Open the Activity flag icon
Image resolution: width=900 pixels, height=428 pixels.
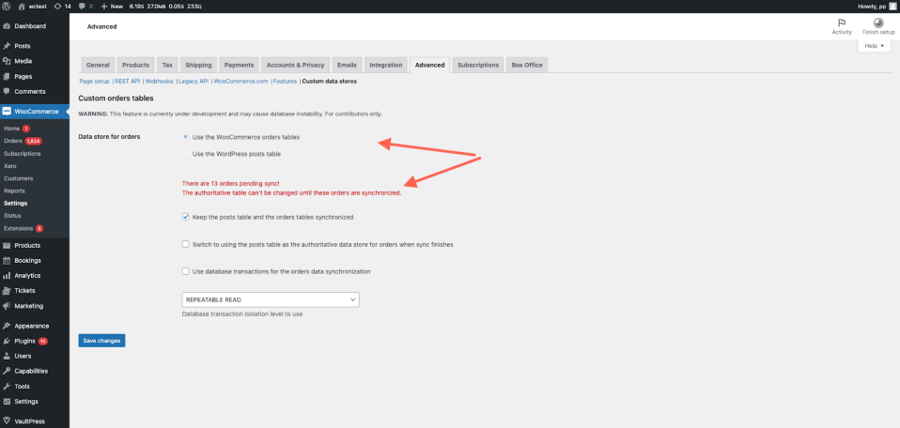[842, 23]
